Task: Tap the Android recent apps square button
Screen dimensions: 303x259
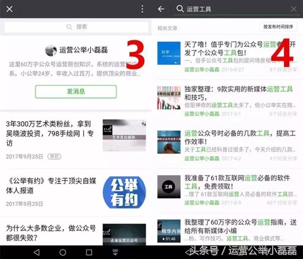Action: (x=89, y=252)
